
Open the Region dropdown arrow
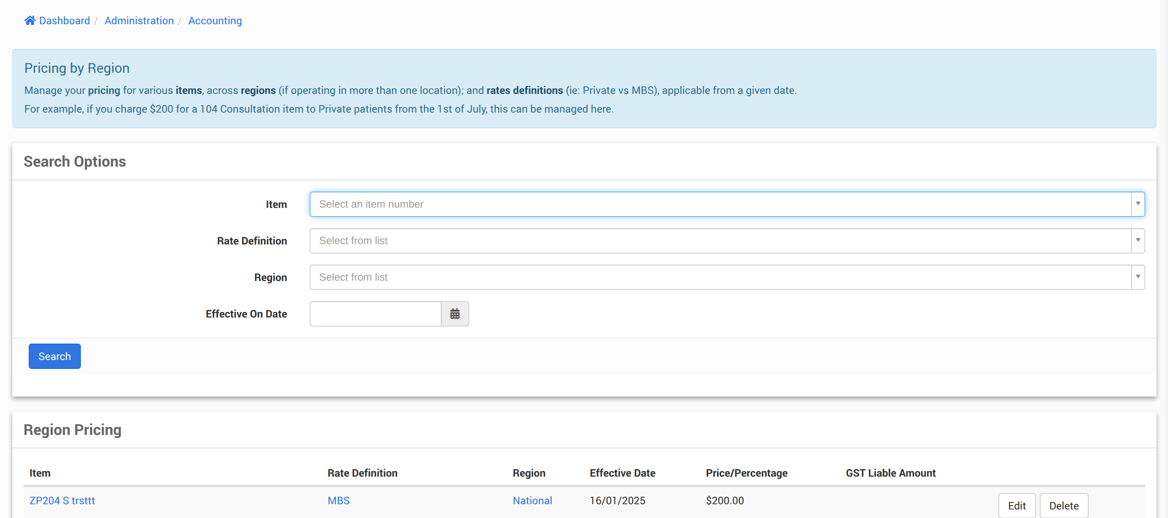[x=1137, y=277]
